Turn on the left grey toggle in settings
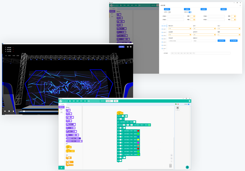The width and height of the screenshot is (245, 171). 169,12
